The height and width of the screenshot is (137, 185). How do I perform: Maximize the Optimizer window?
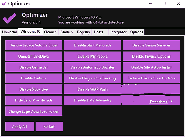(x=164, y=3)
